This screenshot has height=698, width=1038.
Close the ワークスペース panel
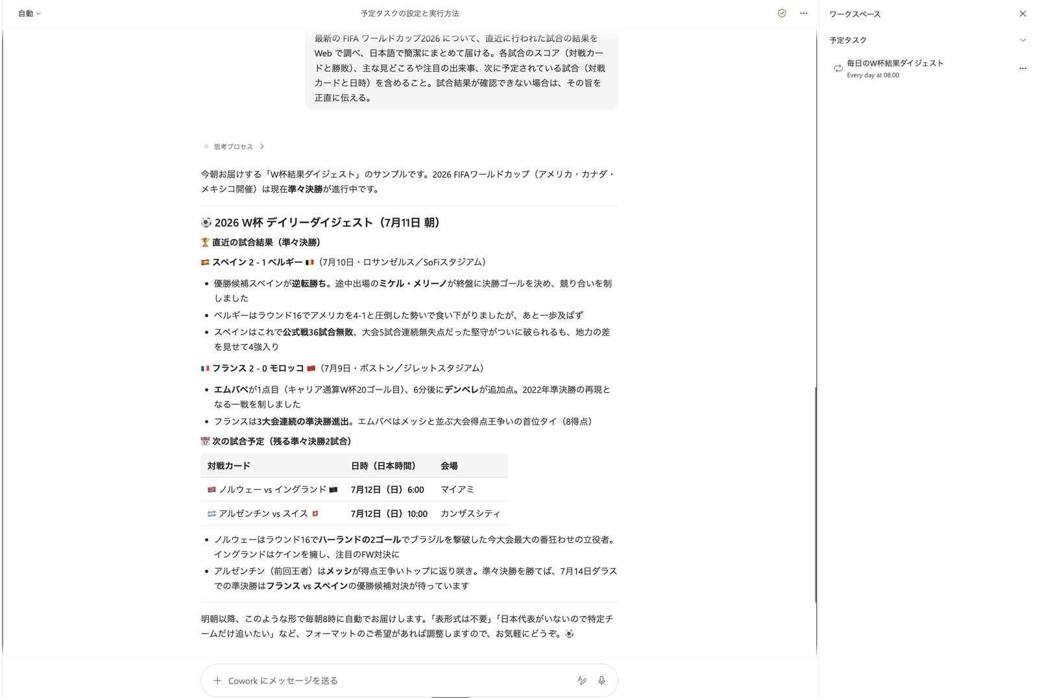coord(1022,14)
